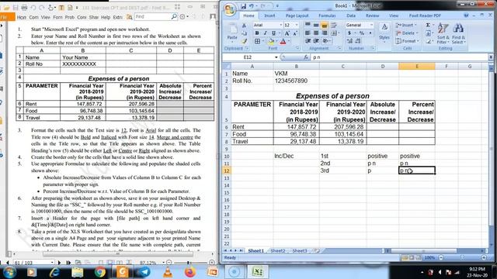Save the Excel workbook from Quick Access
The width and height of the screenshot is (497, 279).
click(243, 6)
